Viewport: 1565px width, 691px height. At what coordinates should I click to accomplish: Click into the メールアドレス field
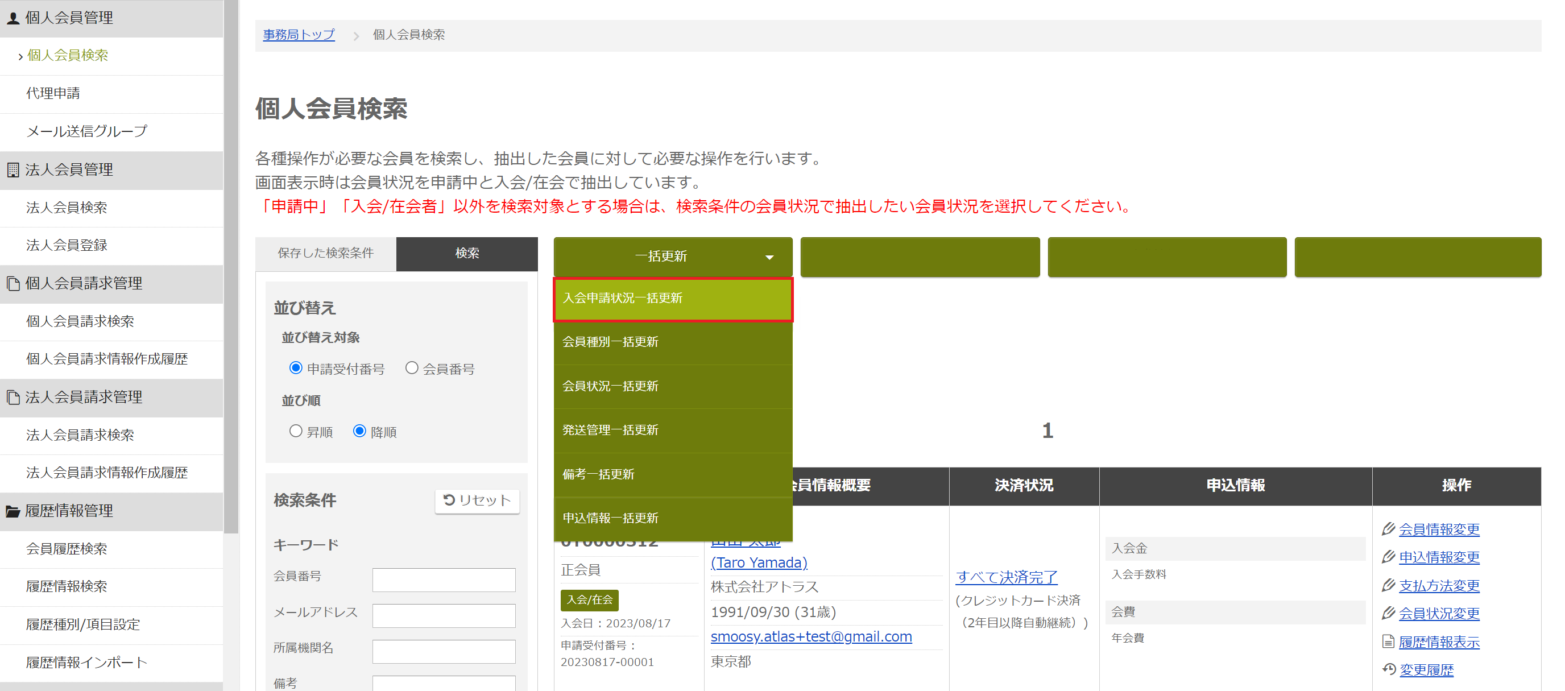point(444,616)
